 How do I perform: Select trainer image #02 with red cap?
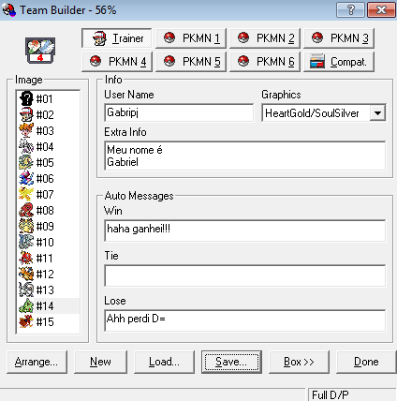tap(49, 114)
